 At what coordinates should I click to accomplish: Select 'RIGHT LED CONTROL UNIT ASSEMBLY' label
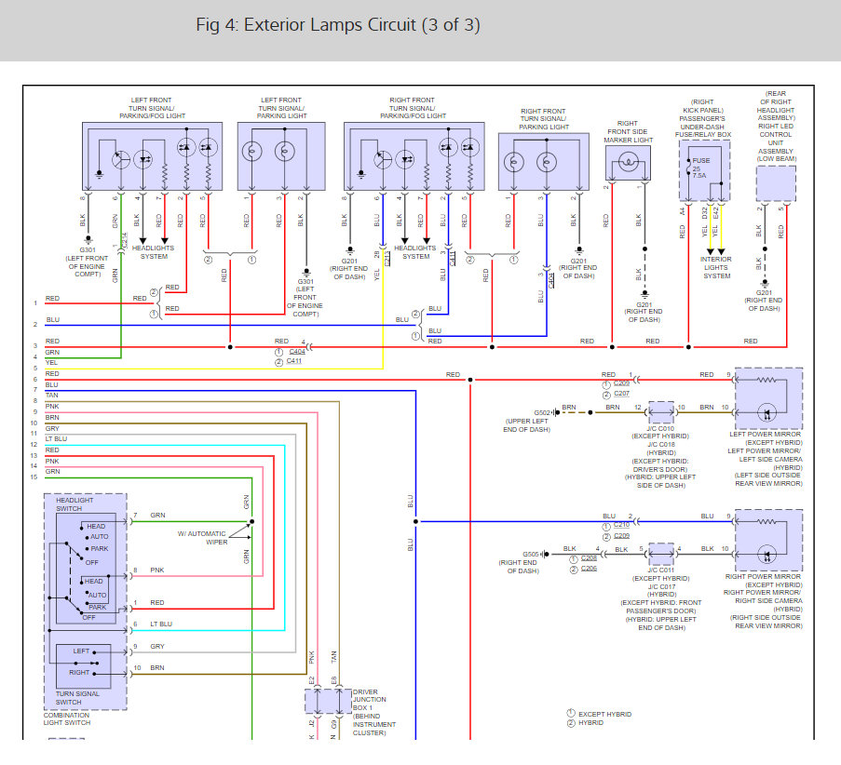point(776,139)
